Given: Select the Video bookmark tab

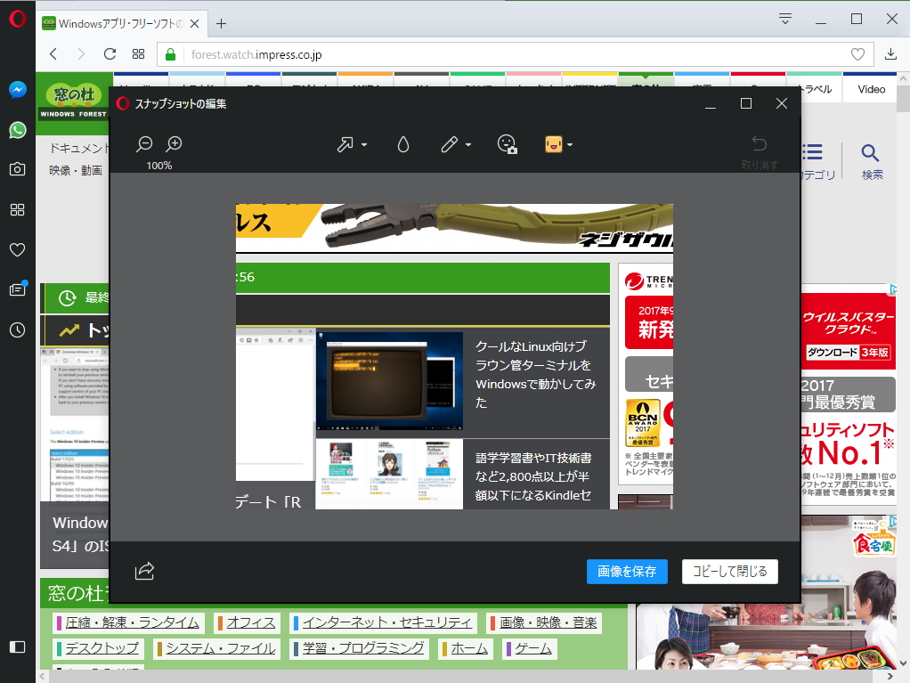Looking at the screenshot, I should pyautogui.click(x=870, y=89).
